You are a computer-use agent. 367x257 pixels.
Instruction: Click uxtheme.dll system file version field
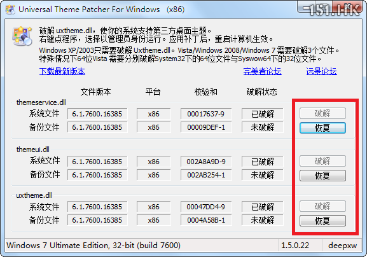point(97,207)
